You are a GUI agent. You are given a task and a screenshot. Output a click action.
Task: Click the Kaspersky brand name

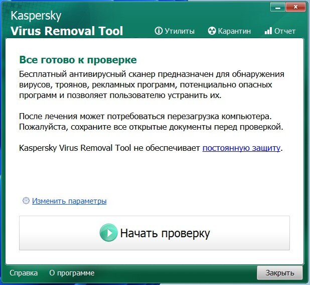tap(36, 16)
